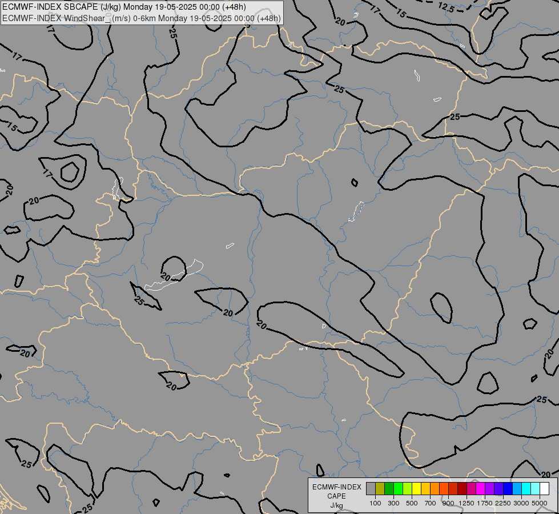Click the '500' legend value
Screen dimensions: 559x514
point(412,503)
